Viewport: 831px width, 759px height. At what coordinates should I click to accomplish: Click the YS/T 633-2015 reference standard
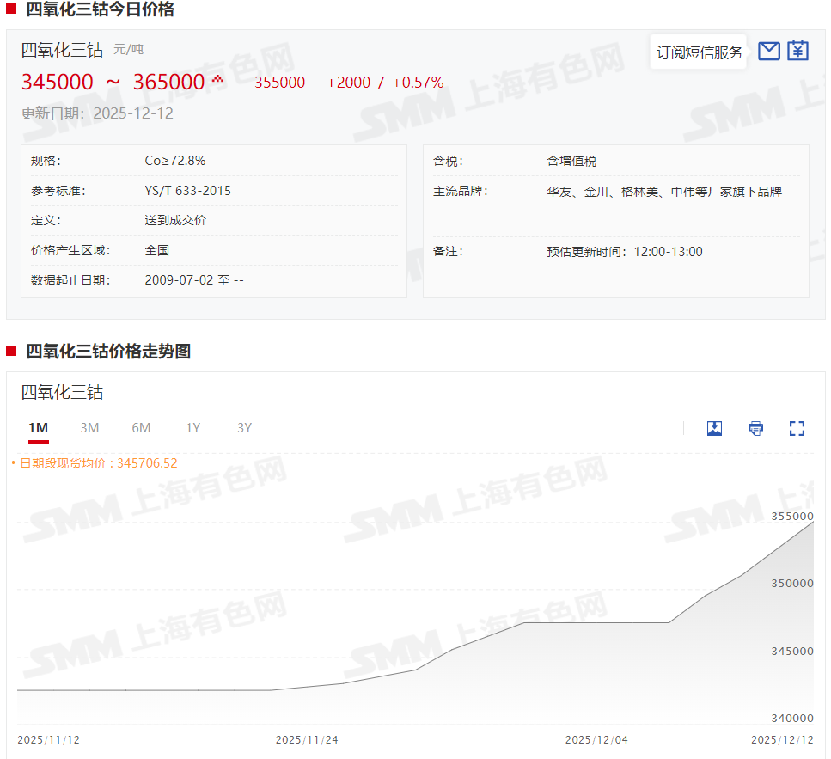click(187, 191)
